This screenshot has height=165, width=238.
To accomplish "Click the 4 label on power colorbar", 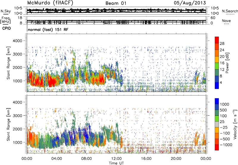I will (221, 83).
